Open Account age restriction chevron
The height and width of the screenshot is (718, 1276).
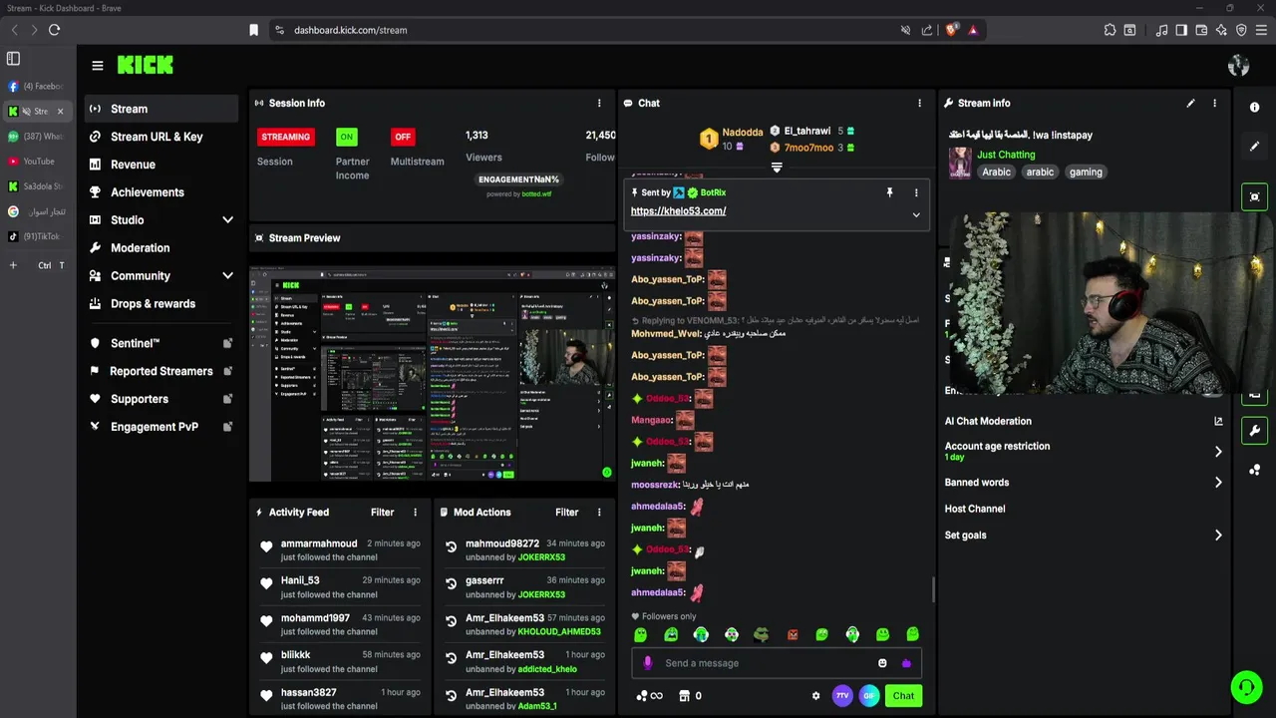1218,452
